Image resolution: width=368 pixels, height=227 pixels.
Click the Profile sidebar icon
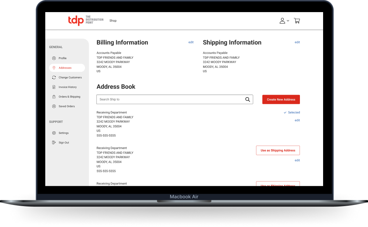click(x=54, y=58)
